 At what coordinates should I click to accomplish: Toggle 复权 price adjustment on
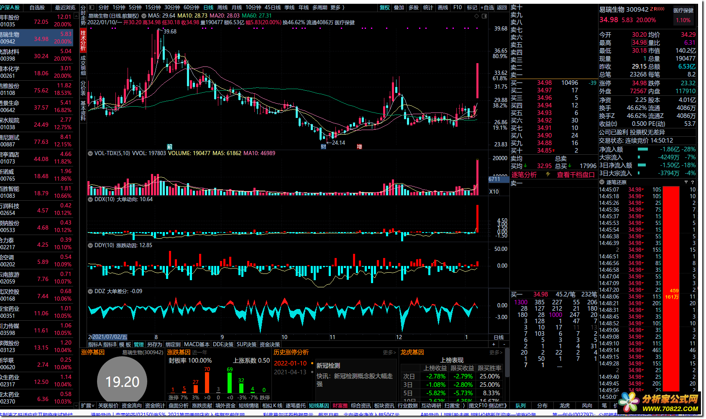point(385,8)
